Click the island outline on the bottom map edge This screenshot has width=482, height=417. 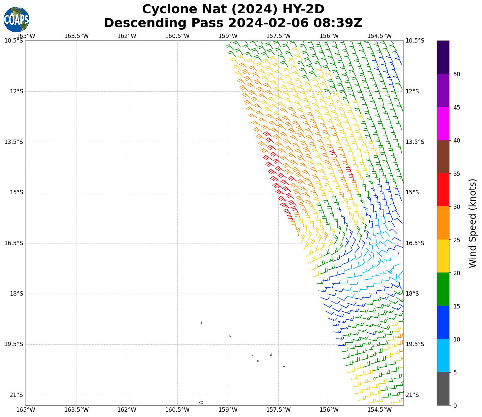coord(201,402)
